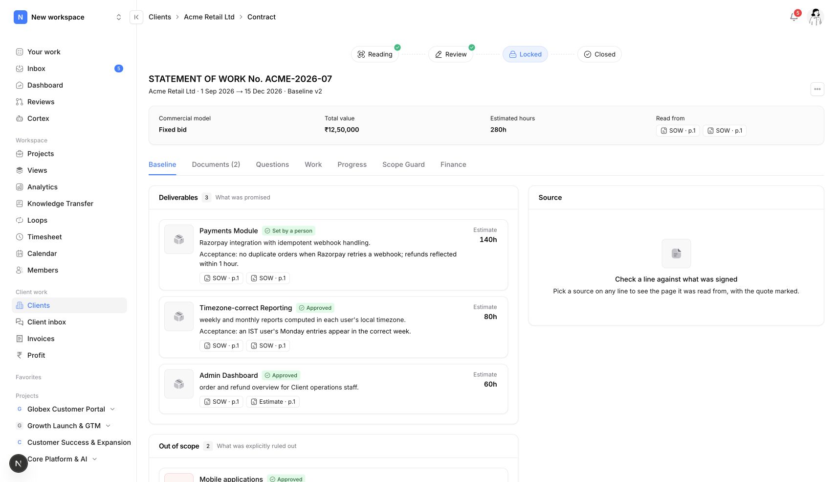This screenshot has width=836, height=482.
Task: Click the Approved badge on Admin Dashboard
Action: (x=281, y=375)
